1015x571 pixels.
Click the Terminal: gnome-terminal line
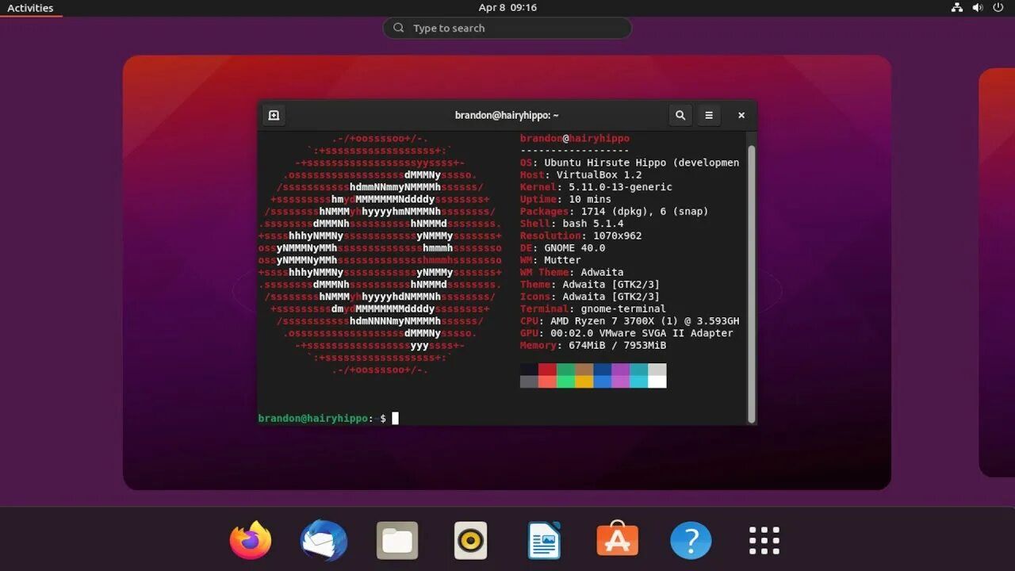coord(593,309)
